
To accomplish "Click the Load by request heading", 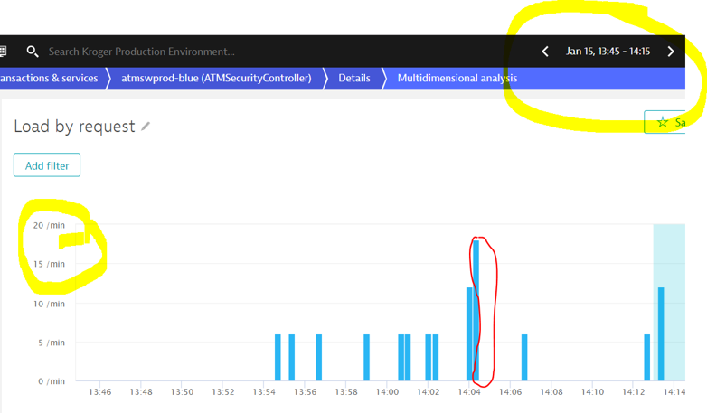I will 74,127.
